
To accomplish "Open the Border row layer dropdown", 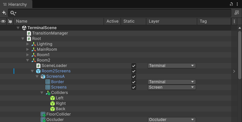I will (x=171, y=82).
